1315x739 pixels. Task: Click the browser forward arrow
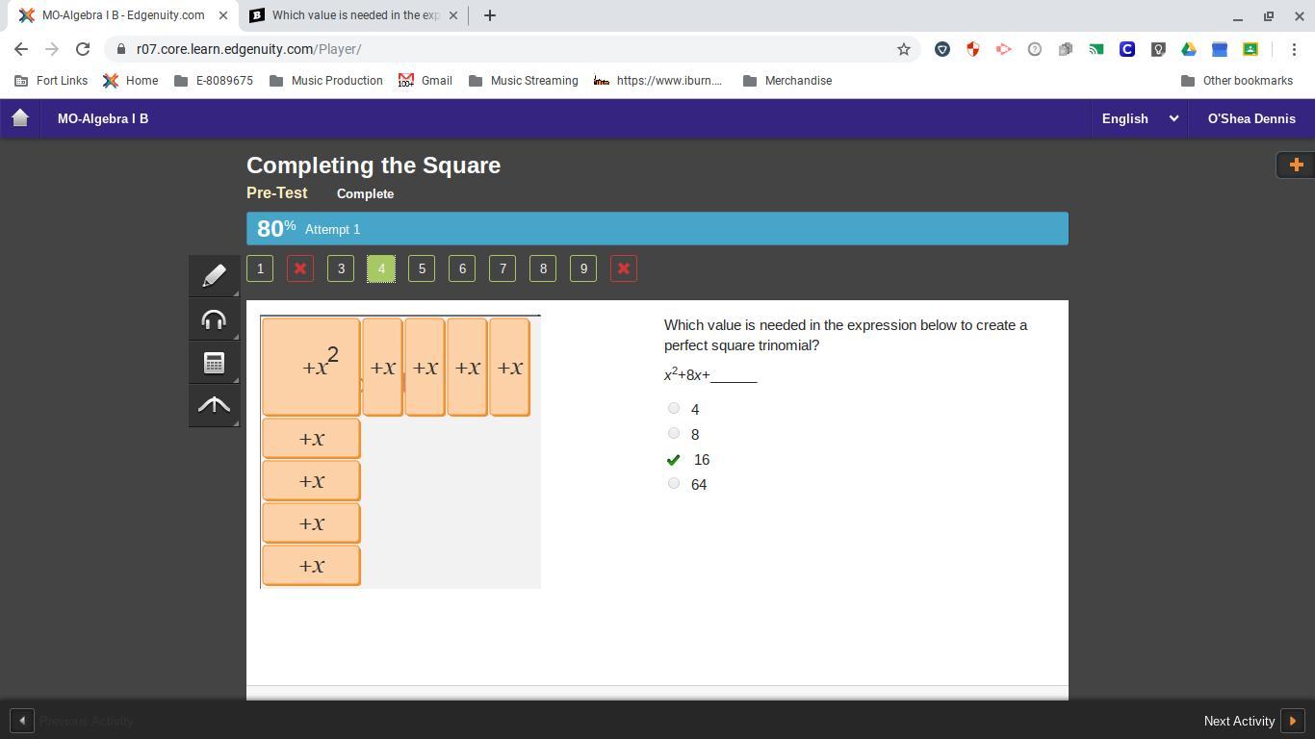(x=52, y=49)
